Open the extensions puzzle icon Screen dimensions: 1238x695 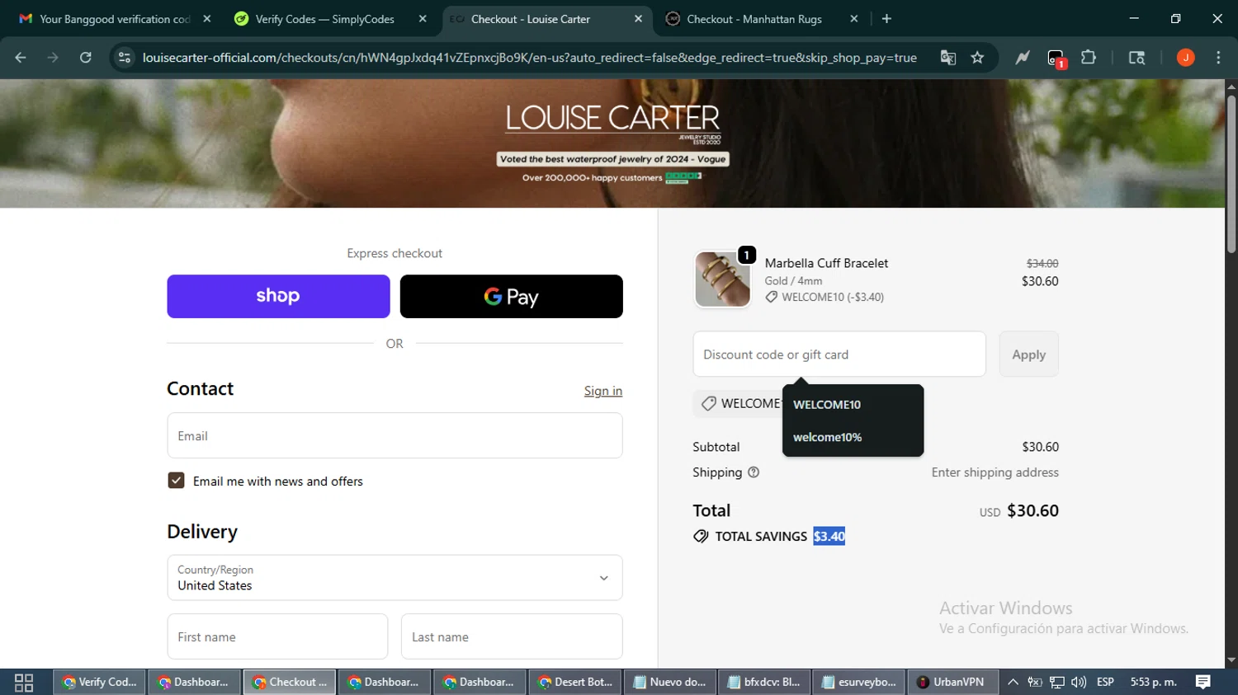(1089, 58)
